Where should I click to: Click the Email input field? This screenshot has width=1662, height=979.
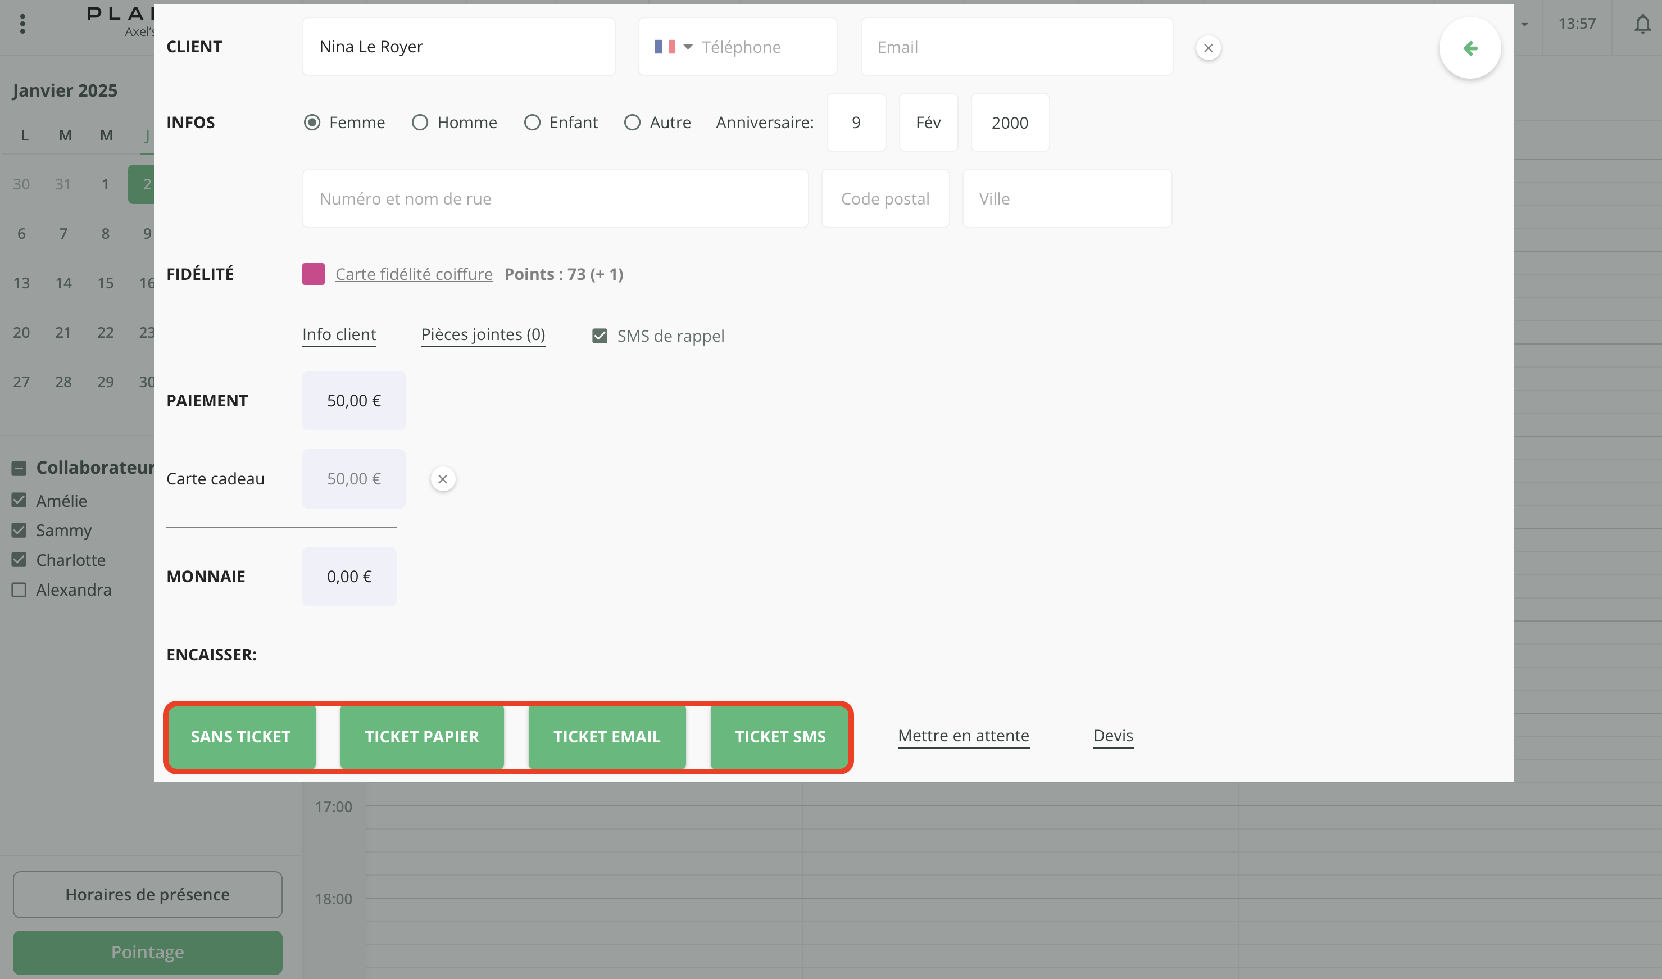point(1016,47)
